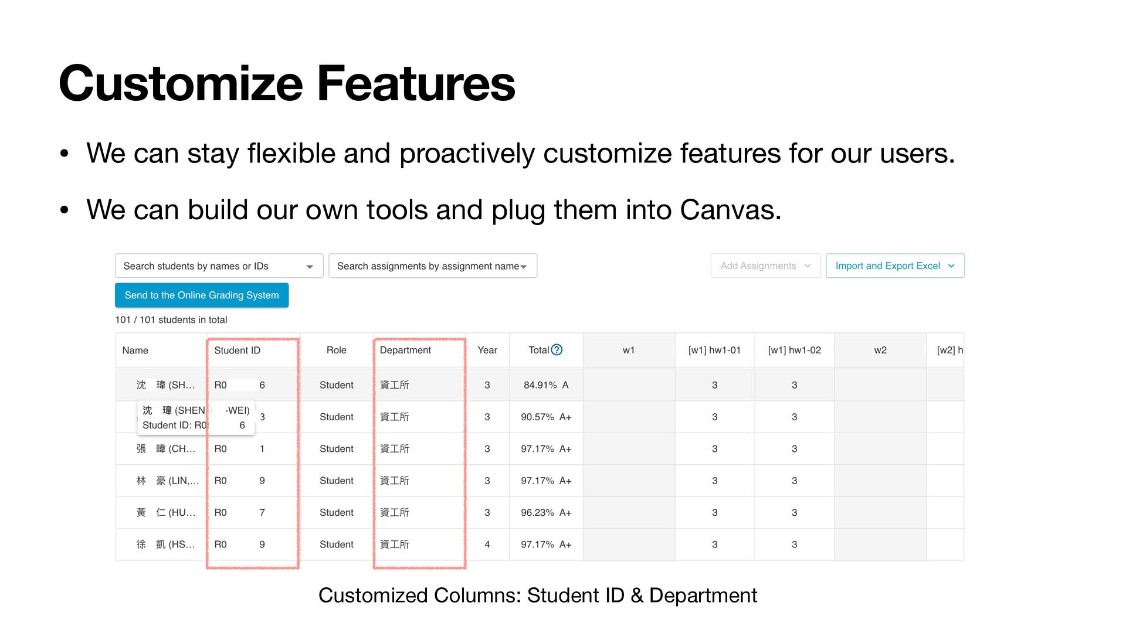Select the Department column header
The height and width of the screenshot is (633, 1126).
point(405,350)
